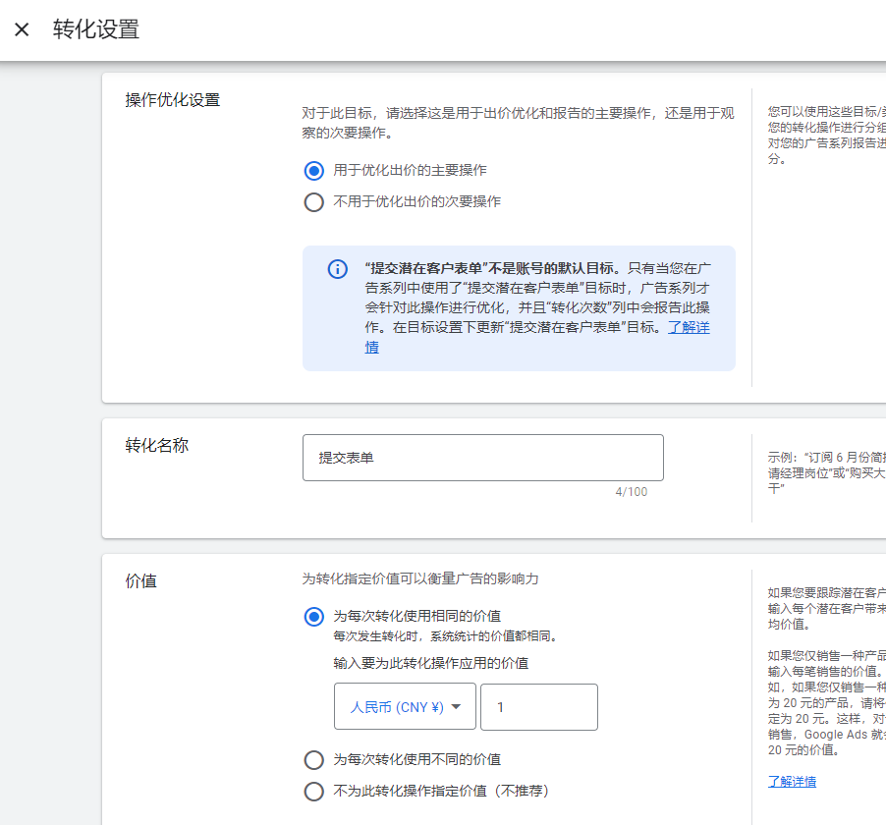Viewport: 886px width, 825px height.
Task: Click the 转化设置 page title
Action: coord(96,29)
